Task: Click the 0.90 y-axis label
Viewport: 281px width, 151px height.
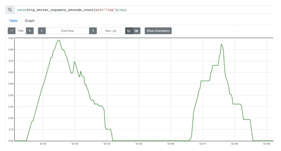Action: point(11,38)
